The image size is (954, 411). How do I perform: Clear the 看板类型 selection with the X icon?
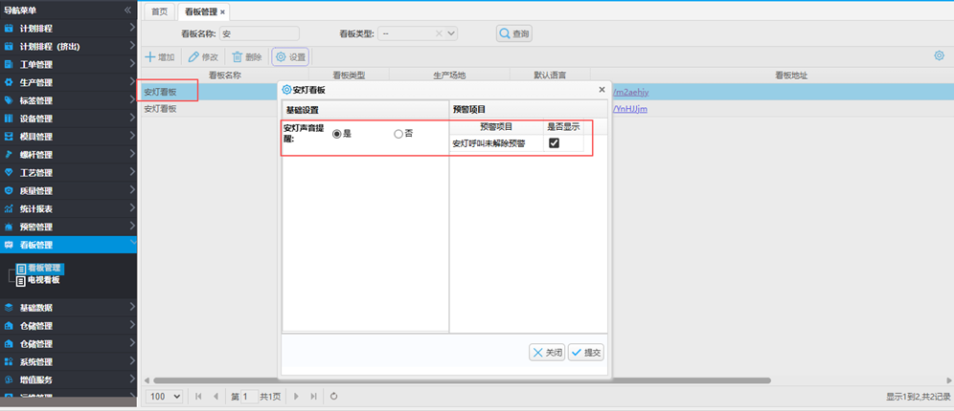tap(439, 33)
